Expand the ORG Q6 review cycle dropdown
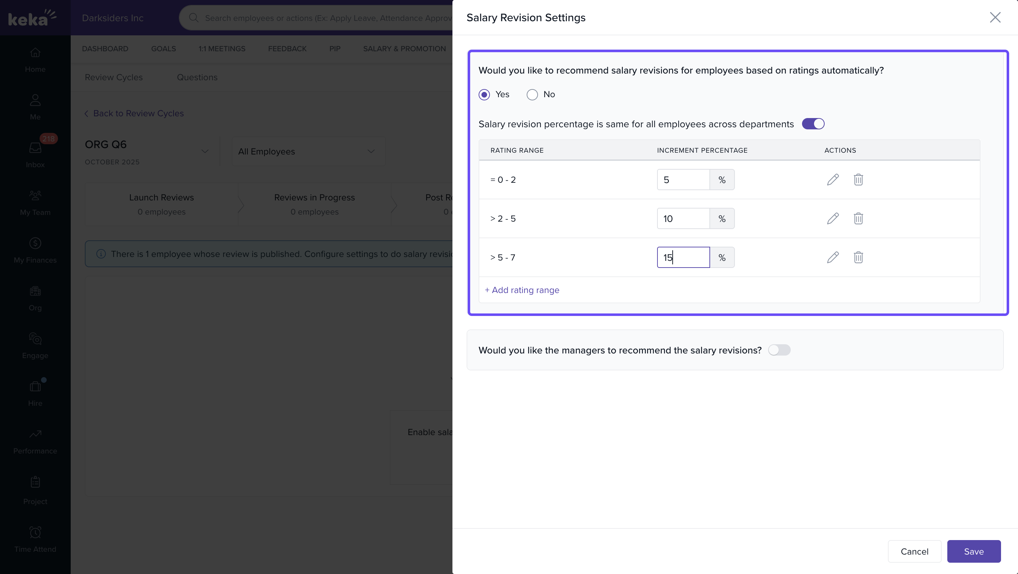 (205, 151)
